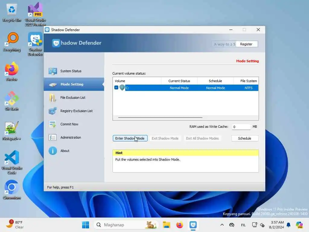This screenshot has height=232, width=309.
Task: Open the System Status icon in sidebar
Action: click(53, 71)
